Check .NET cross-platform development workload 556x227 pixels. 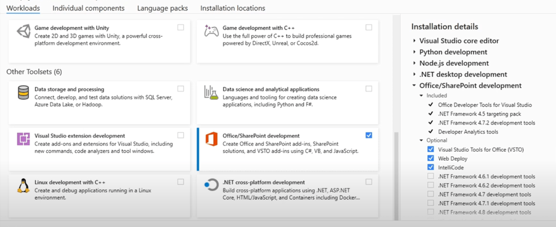[369, 182]
